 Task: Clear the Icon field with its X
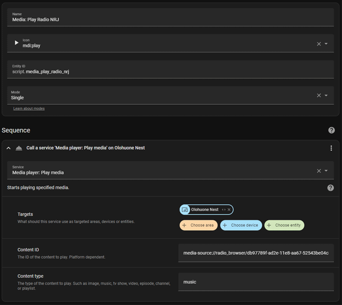click(x=319, y=44)
